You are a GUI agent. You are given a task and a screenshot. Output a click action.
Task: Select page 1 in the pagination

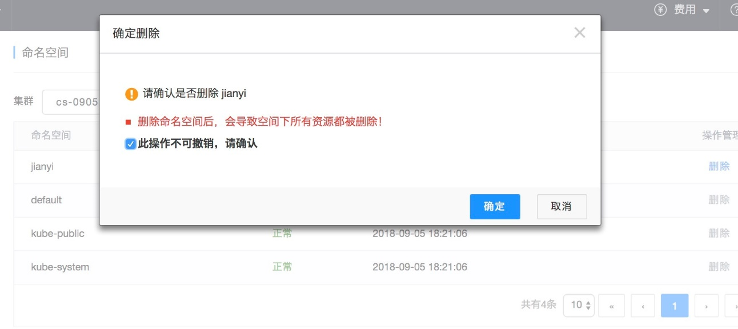674,306
